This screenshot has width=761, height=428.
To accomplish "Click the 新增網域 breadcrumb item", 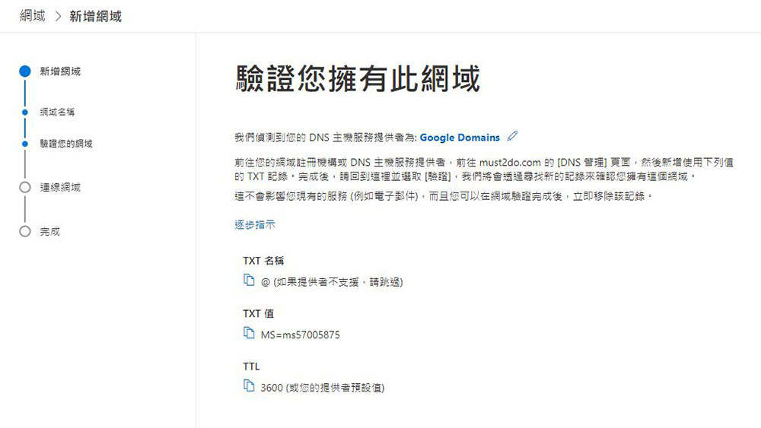I will 96,16.
